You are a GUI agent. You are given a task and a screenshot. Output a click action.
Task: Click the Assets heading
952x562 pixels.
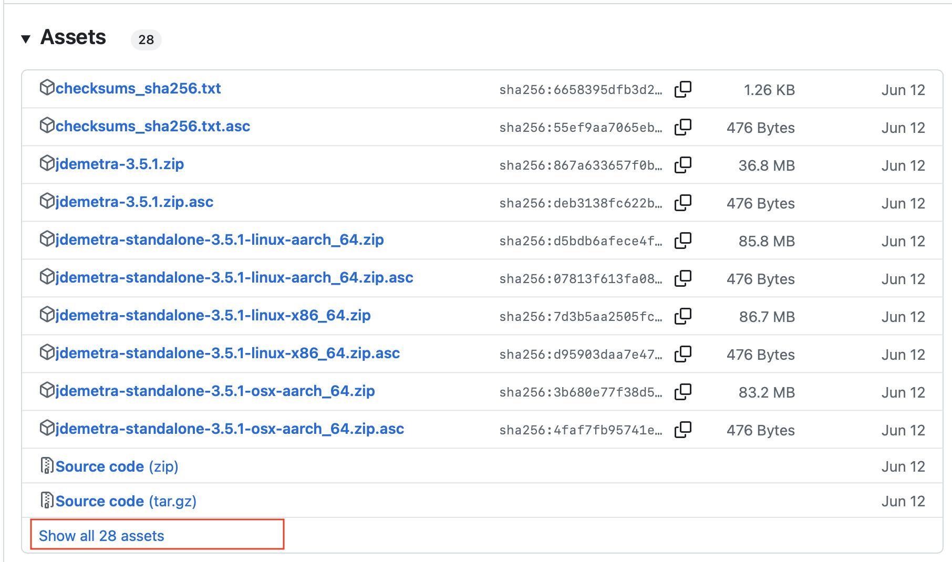pyautogui.click(x=73, y=38)
